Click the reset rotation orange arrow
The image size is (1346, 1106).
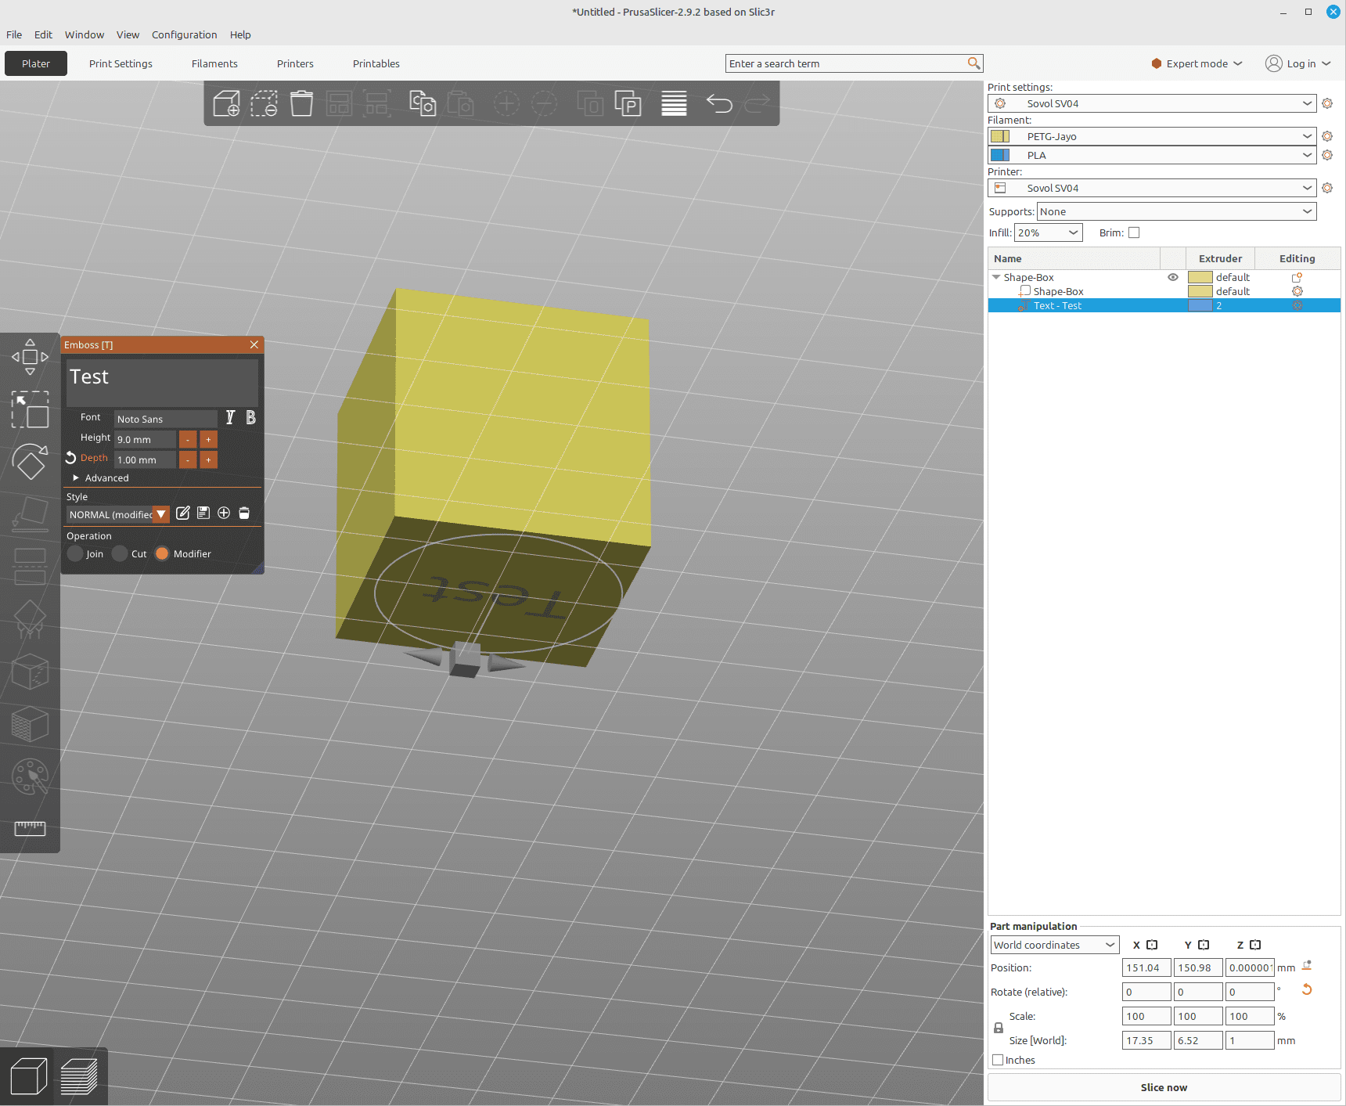tap(1307, 989)
